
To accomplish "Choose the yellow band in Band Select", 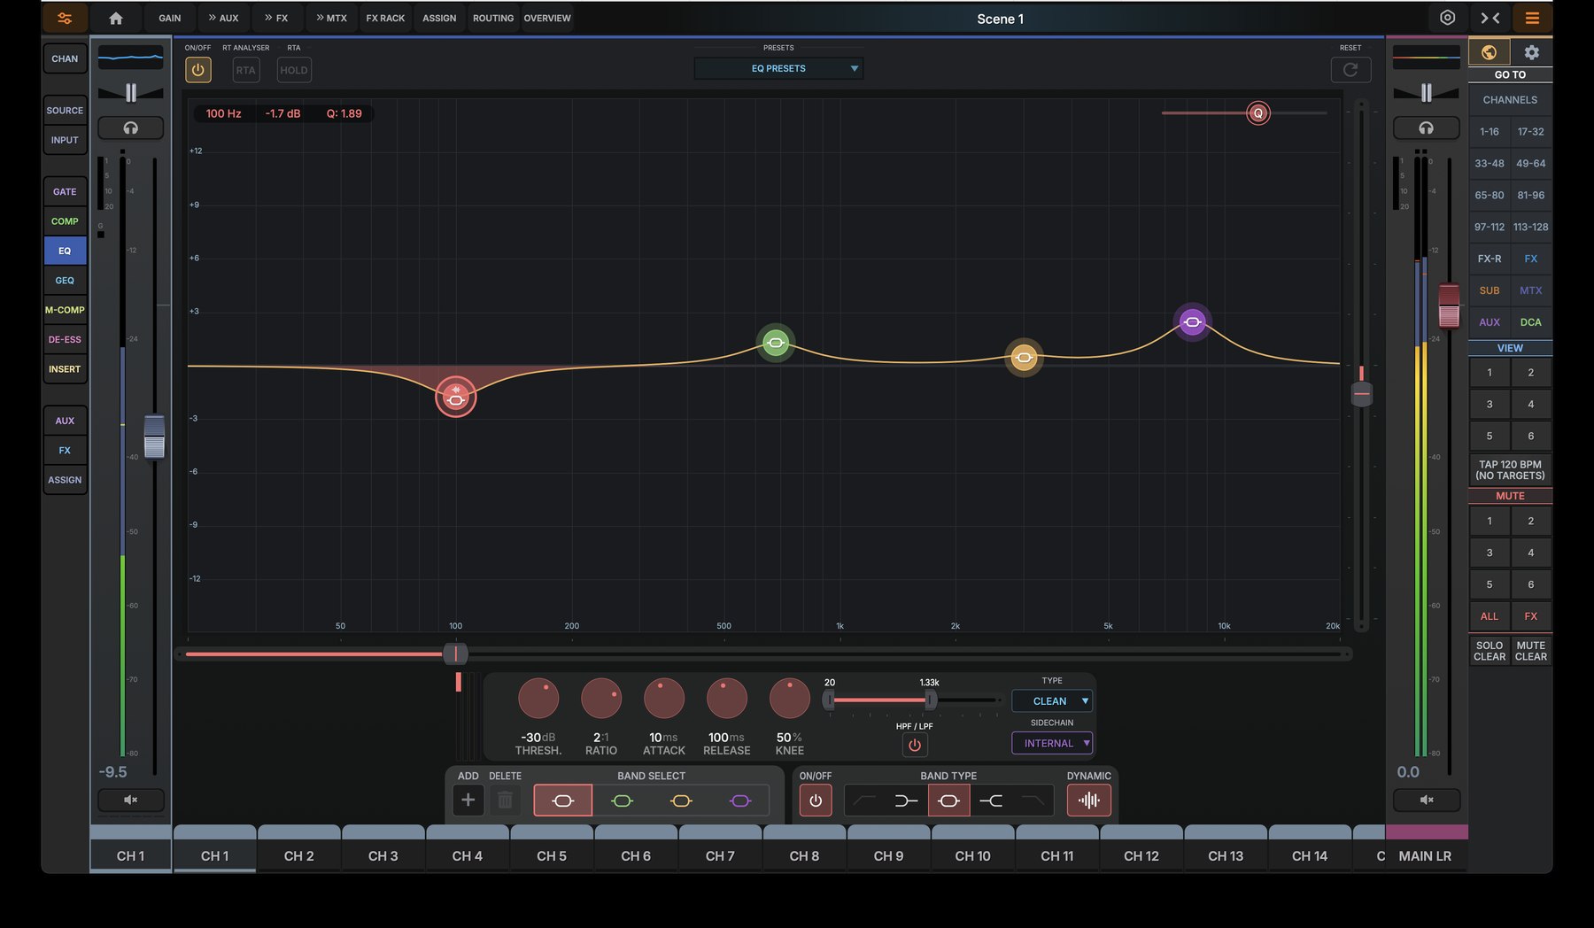I will (681, 800).
